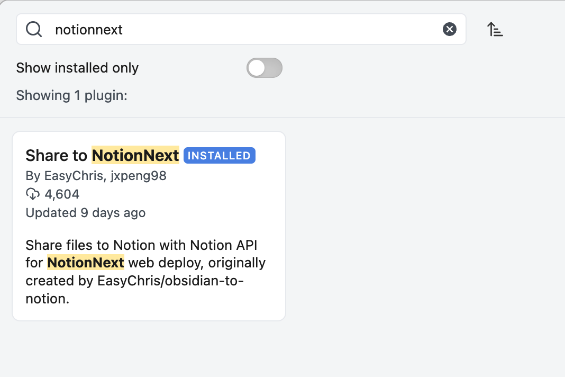Click "EasyChris/obsidian-to-notion" in the description
Viewport: 565px width, 377px height.
click(170, 281)
